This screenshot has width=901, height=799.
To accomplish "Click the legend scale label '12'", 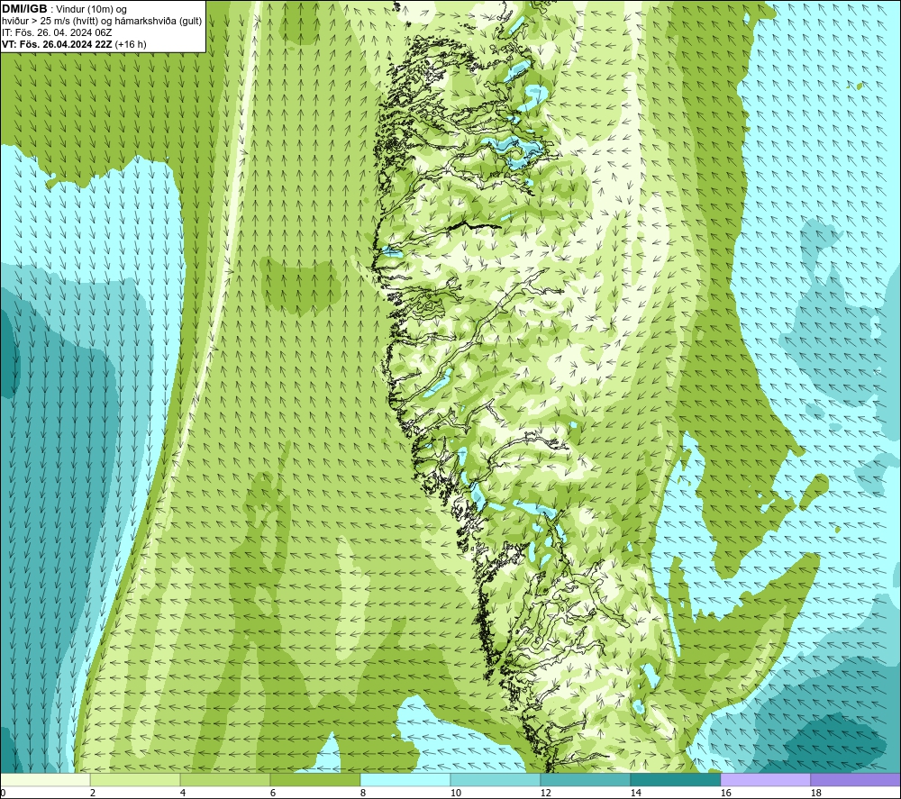I will [x=545, y=794].
